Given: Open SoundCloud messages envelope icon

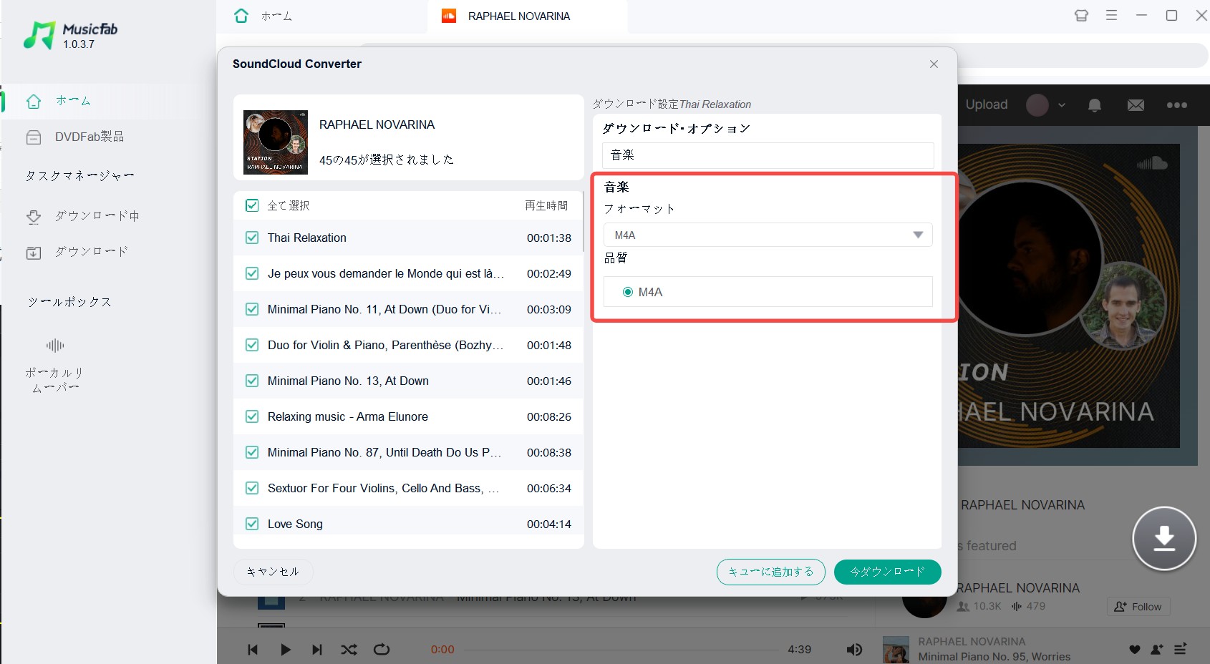Looking at the screenshot, I should [1136, 105].
